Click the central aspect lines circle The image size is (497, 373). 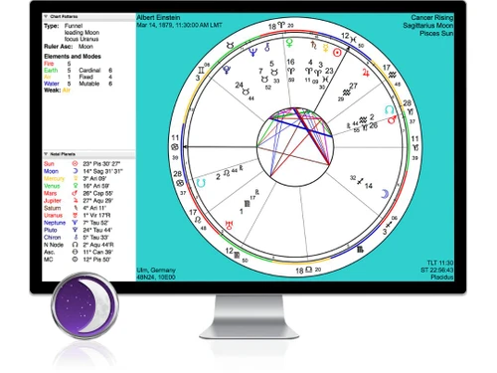(x=295, y=147)
